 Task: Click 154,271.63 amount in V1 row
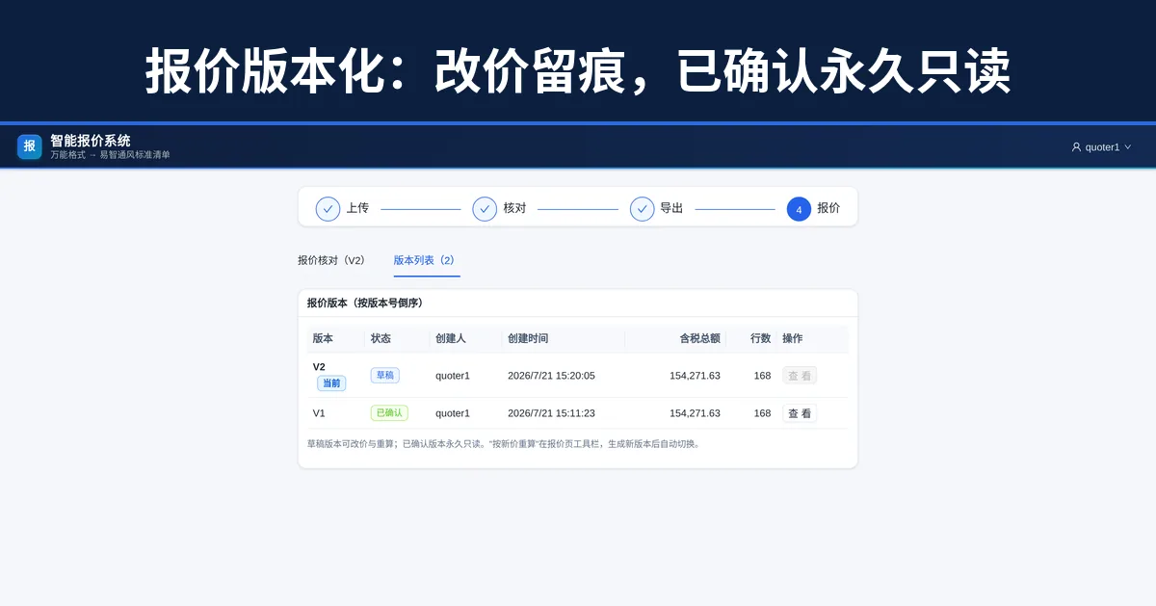pos(695,413)
